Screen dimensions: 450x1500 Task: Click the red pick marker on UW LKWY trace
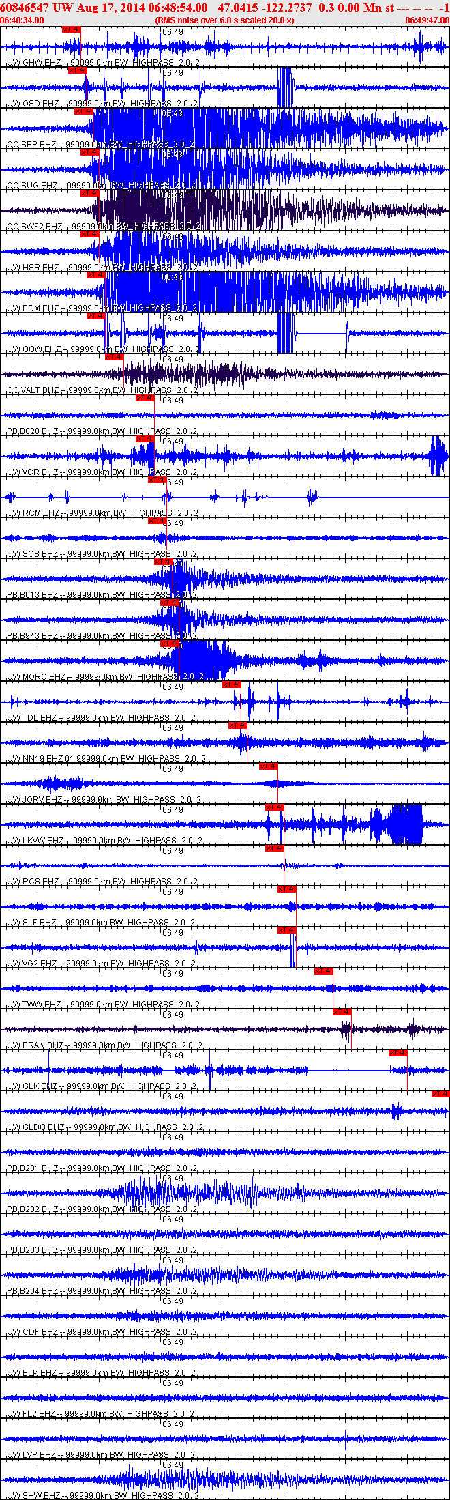tap(274, 807)
